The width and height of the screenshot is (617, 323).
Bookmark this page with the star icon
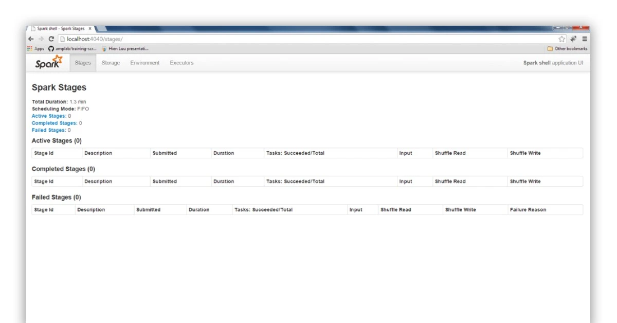[x=562, y=39]
